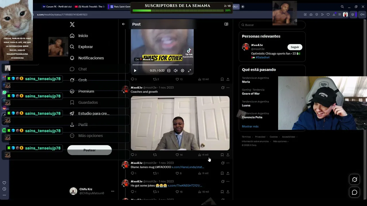Open Guardados in the sidebar

[84, 102]
